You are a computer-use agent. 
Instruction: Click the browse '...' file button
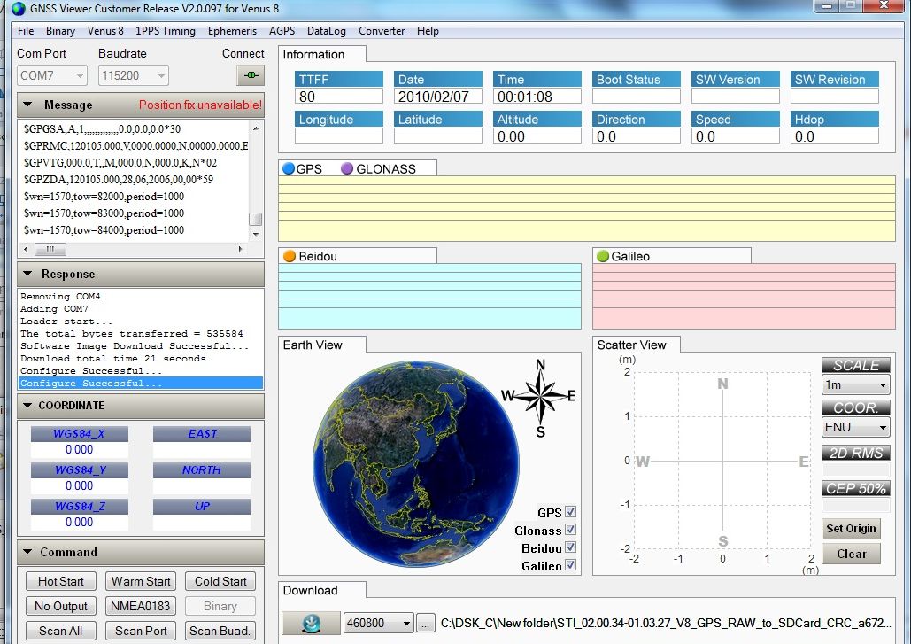pos(425,624)
